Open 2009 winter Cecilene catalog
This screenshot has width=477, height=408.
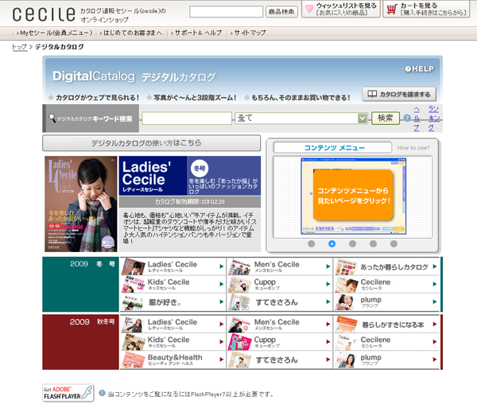[386, 284]
